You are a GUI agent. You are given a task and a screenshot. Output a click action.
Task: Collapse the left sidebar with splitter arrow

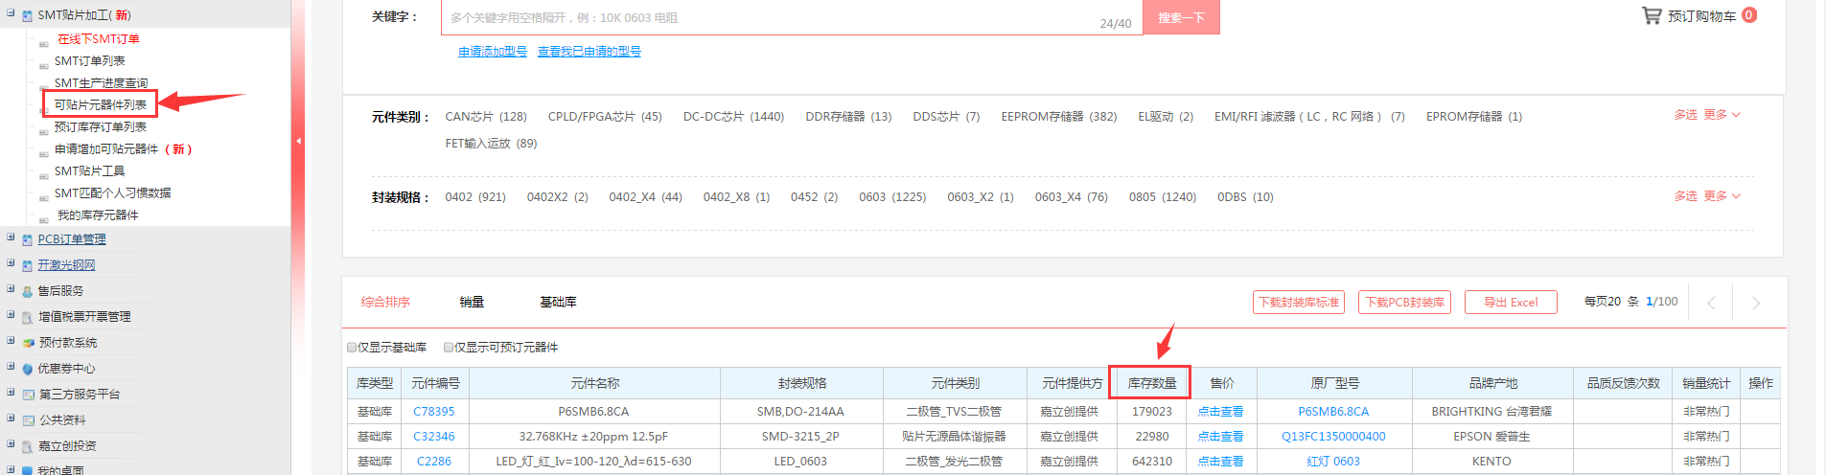click(298, 141)
